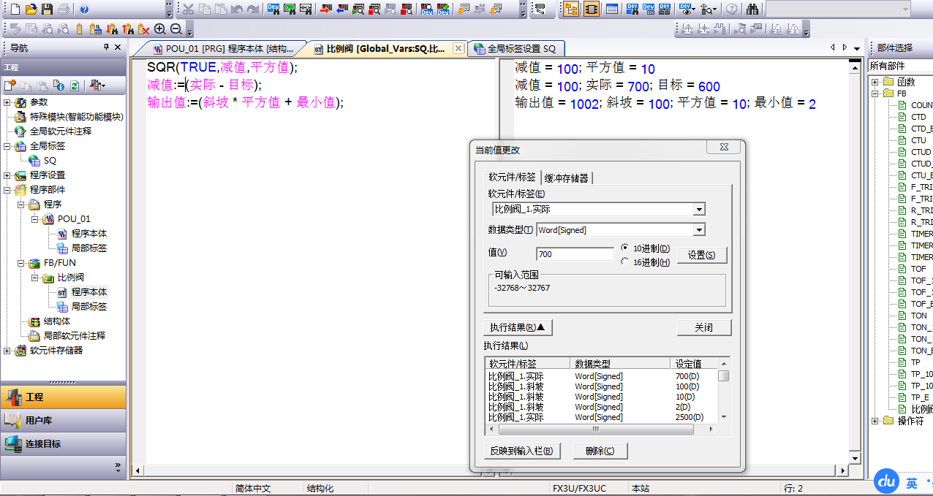Viewport: 933px width, 496px height.
Task: Select the 10进制 decimal radio button
Action: (624, 248)
